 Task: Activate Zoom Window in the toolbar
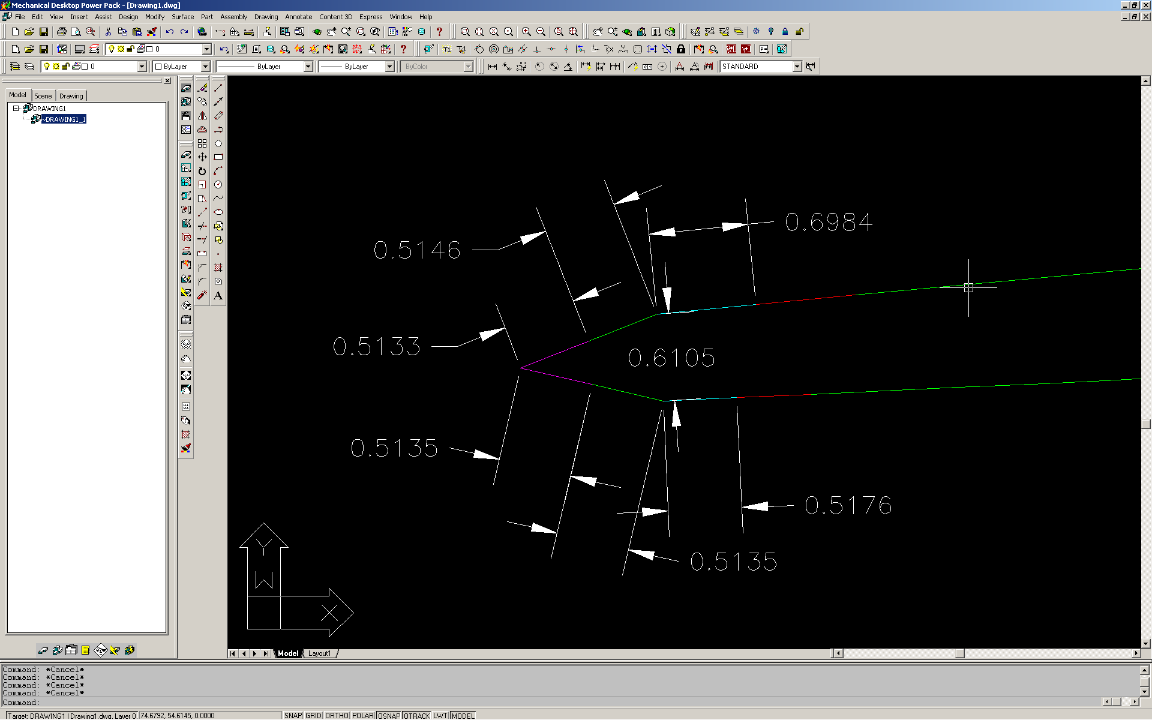pos(466,32)
